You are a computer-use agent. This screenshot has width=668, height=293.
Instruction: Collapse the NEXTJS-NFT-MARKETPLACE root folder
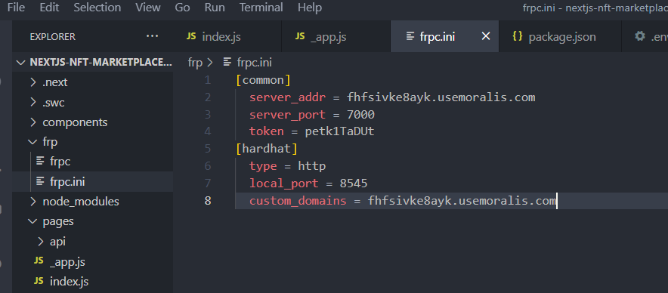coord(92,63)
